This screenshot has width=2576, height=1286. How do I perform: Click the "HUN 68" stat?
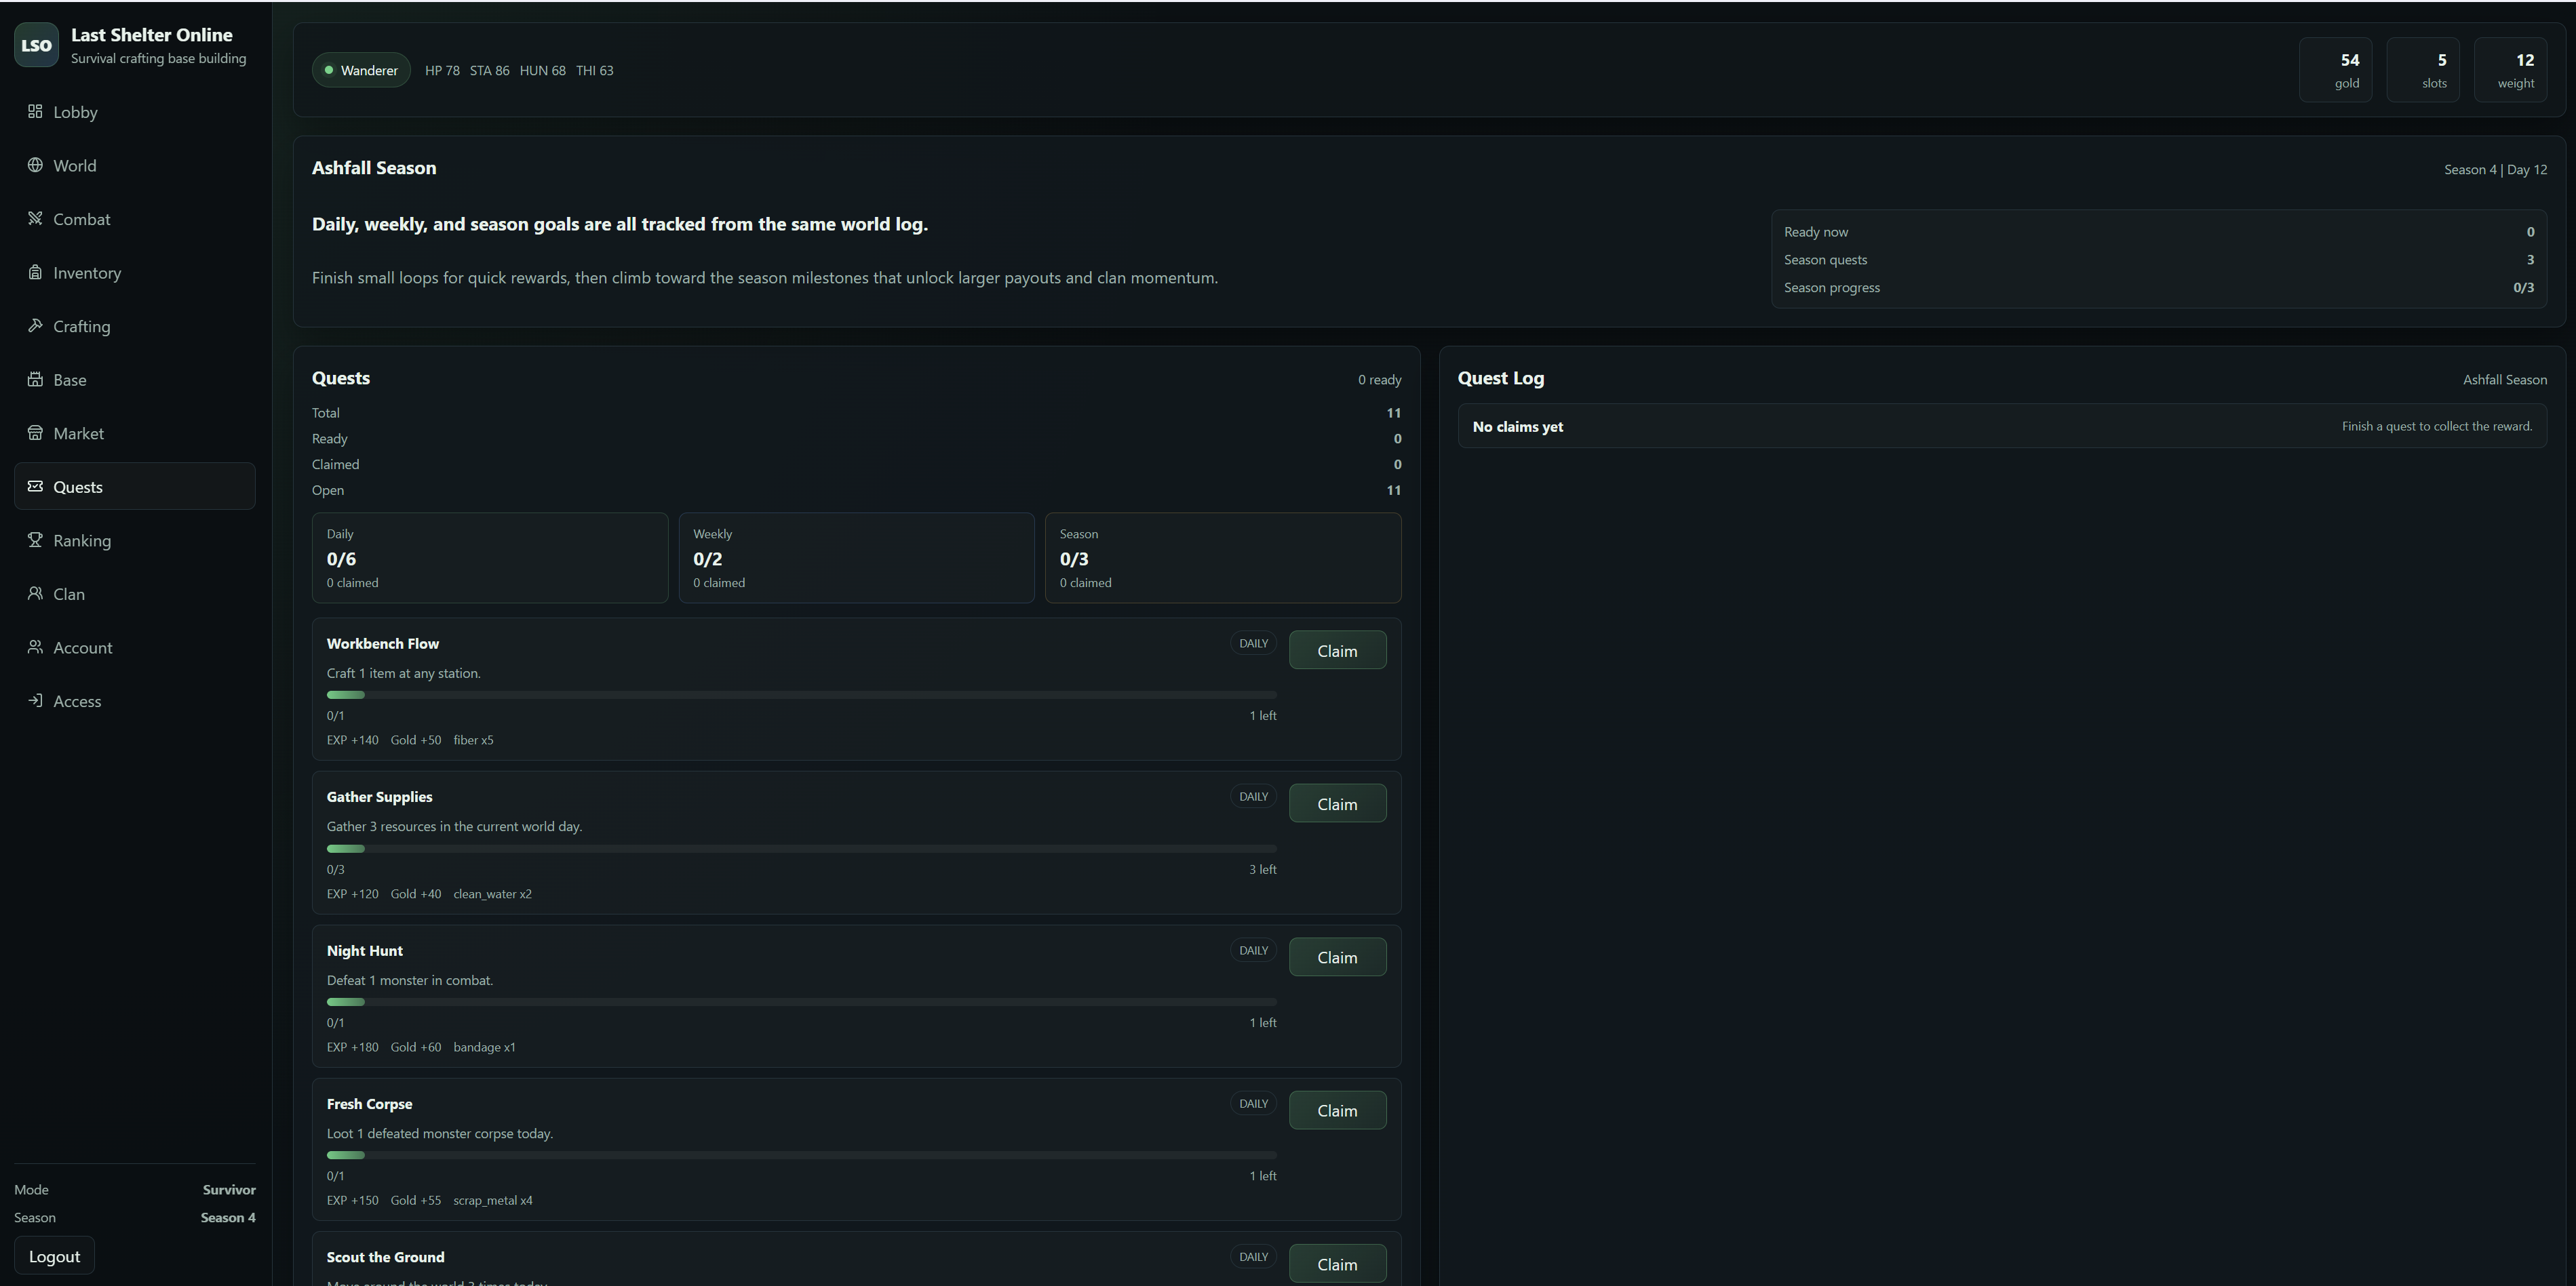(542, 71)
